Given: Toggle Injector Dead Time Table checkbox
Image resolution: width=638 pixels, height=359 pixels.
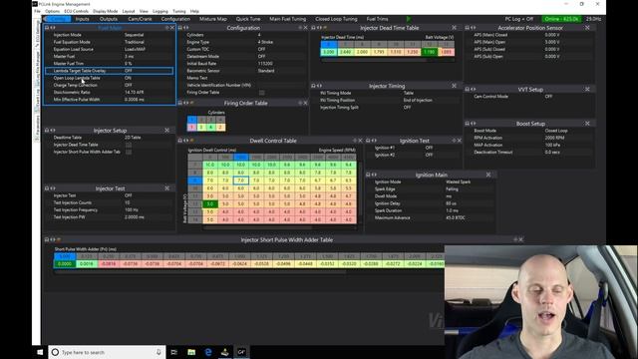Looking at the screenshot, I should coord(129,145).
